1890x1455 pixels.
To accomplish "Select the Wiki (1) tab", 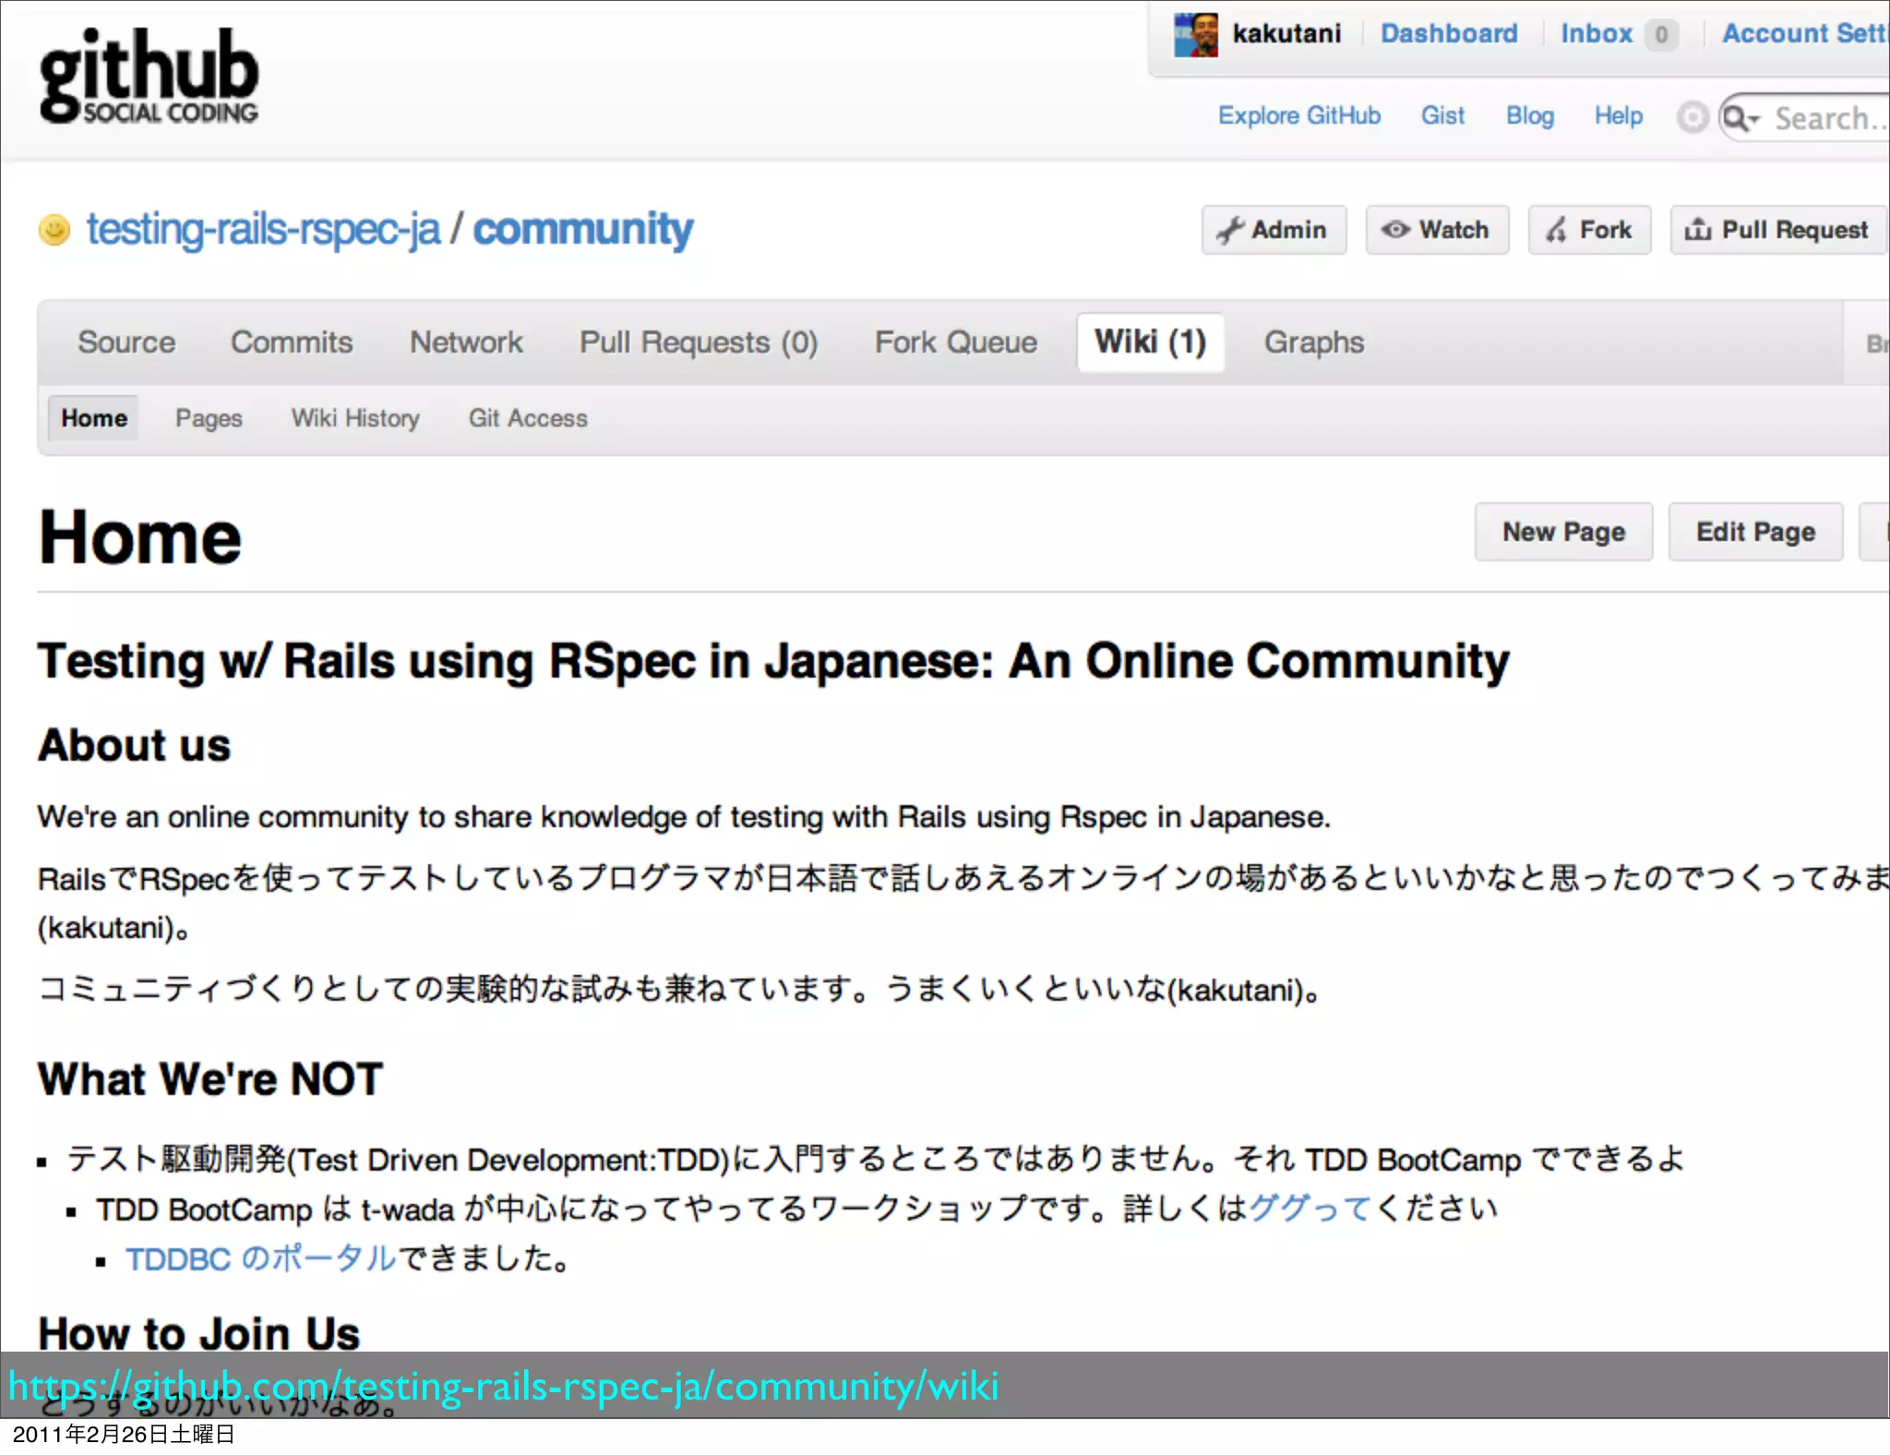I will click(x=1151, y=343).
